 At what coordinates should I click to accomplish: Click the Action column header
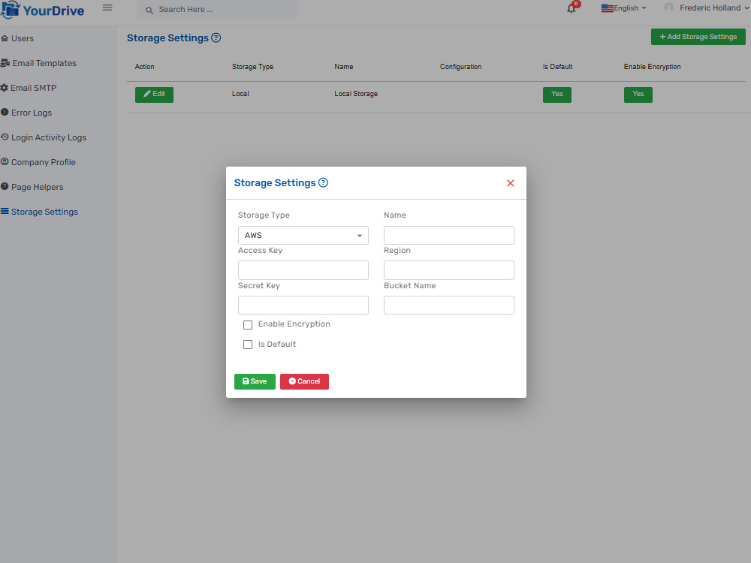145,67
